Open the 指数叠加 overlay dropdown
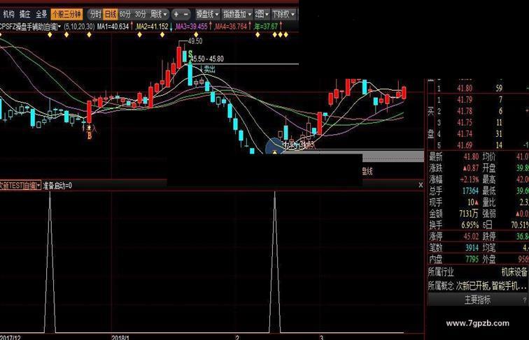The width and height of the screenshot is (529, 340). (237, 15)
